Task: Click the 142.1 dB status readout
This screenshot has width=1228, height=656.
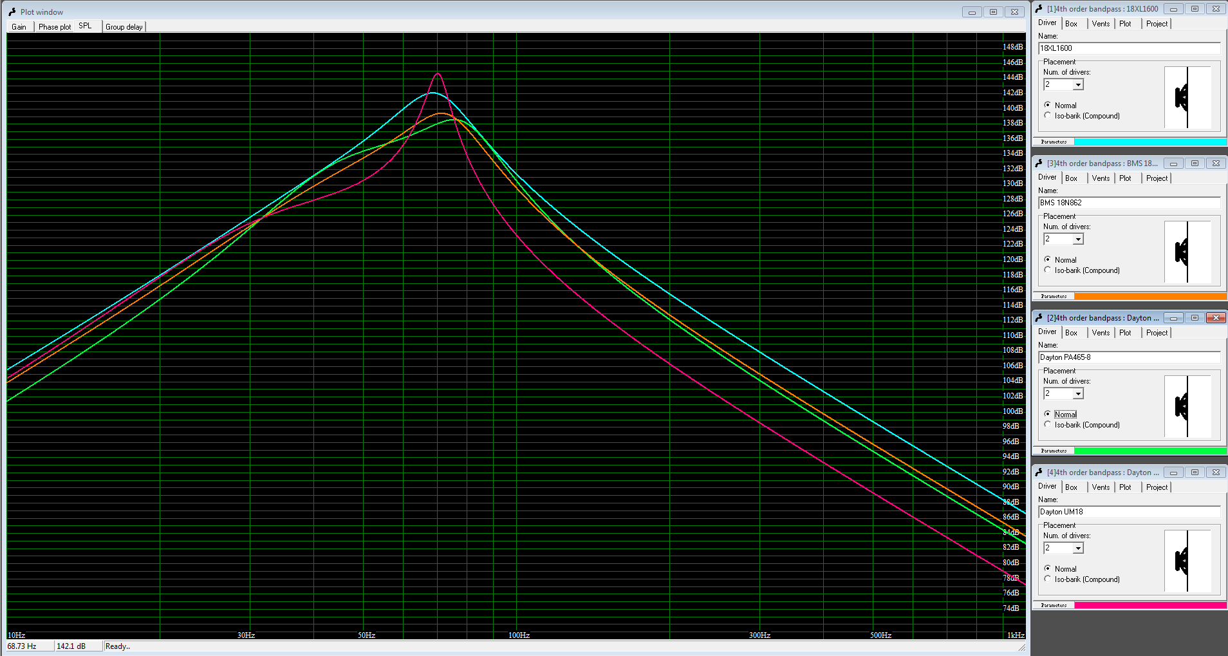Action: click(x=78, y=646)
